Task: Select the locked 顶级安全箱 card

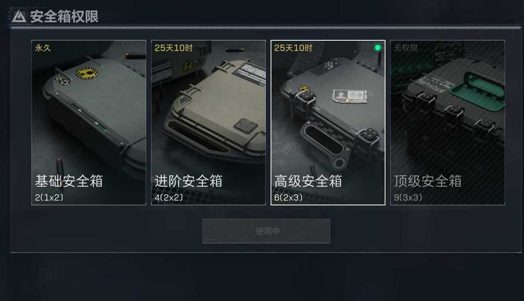Action: click(x=447, y=122)
